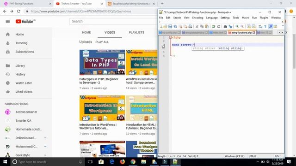Open the Search menu in Notepad++
Image resolution: width=296 pixels, height=166 pixels.
pos(177,18)
